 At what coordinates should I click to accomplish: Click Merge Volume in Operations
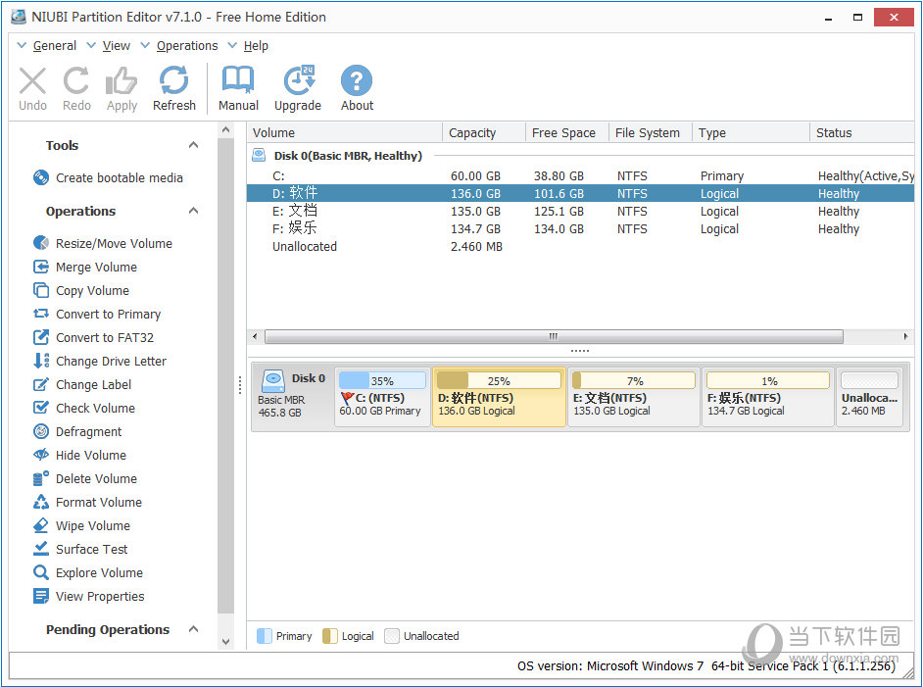(x=96, y=268)
